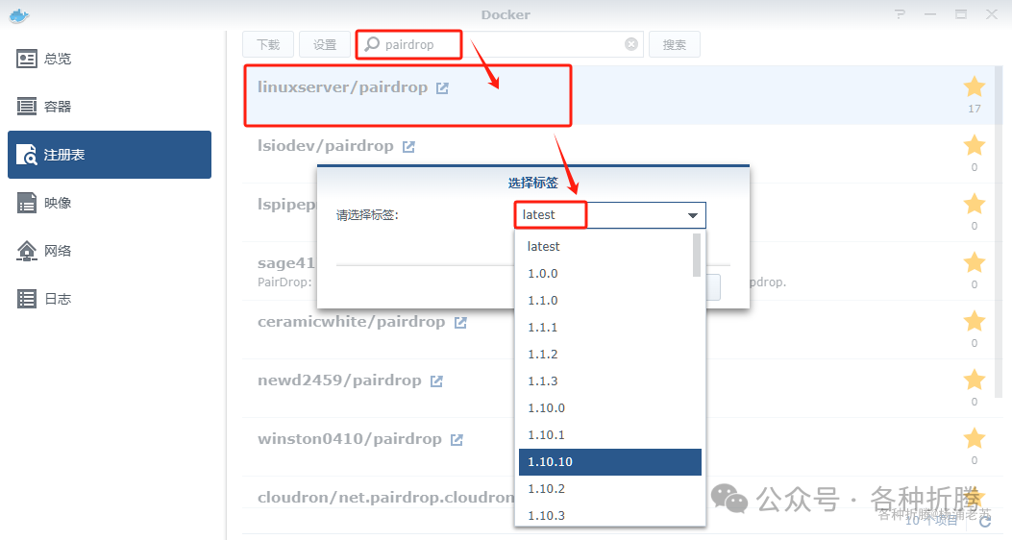Open external link for lsiodev/pairdrop
This screenshot has width=1012, height=540.
408,146
